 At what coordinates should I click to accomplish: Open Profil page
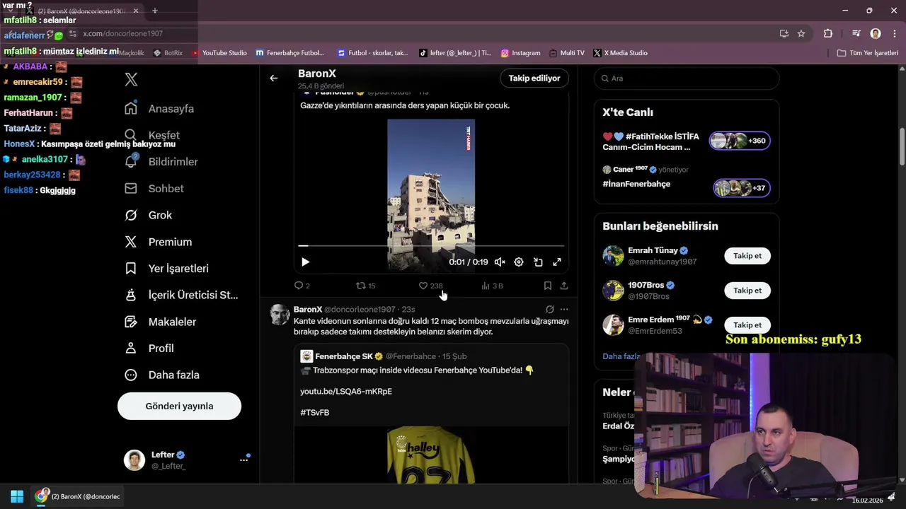tap(149, 348)
